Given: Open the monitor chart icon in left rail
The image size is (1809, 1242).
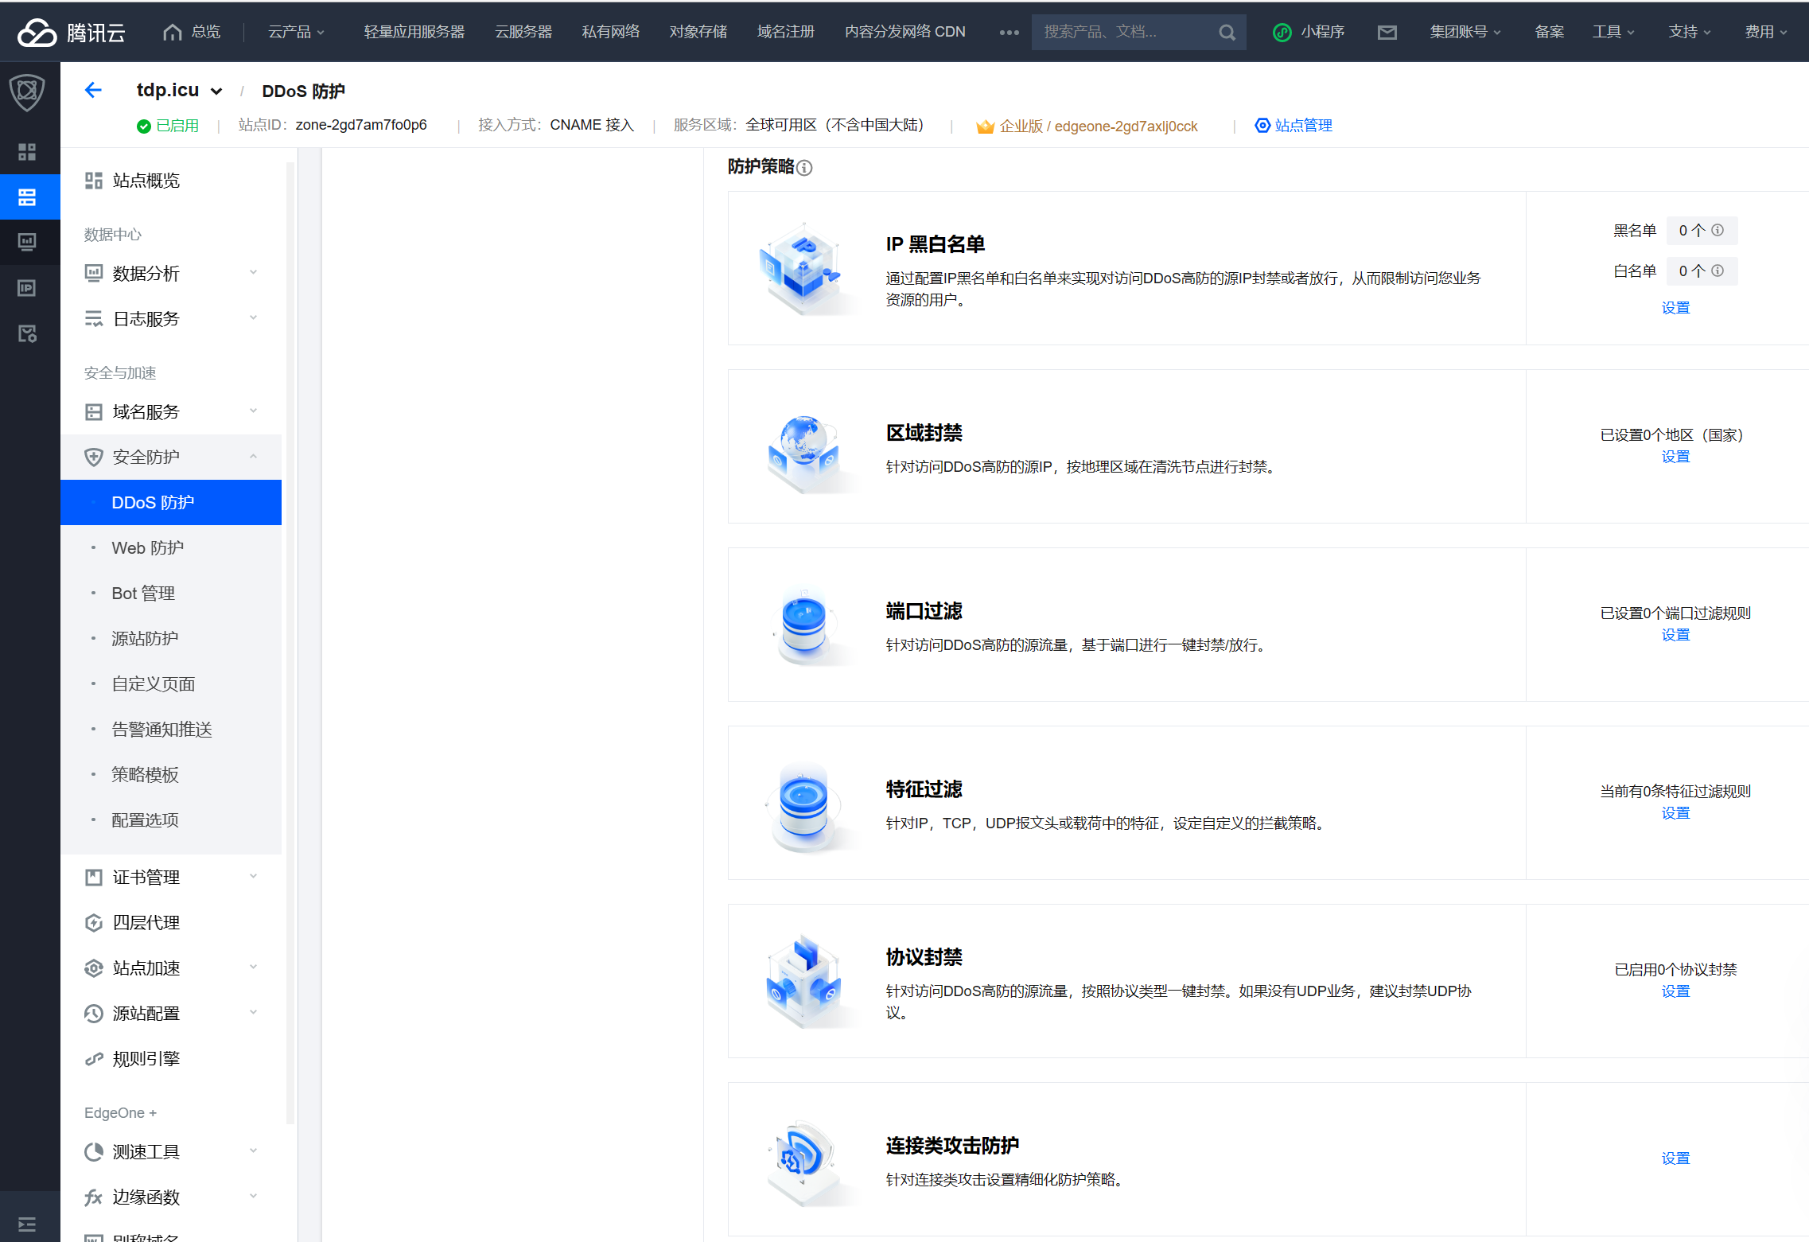Looking at the screenshot, I should coord(27,242).
